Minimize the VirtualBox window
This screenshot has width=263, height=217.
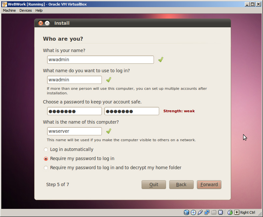pyautogui.click(x=247, y=4)
